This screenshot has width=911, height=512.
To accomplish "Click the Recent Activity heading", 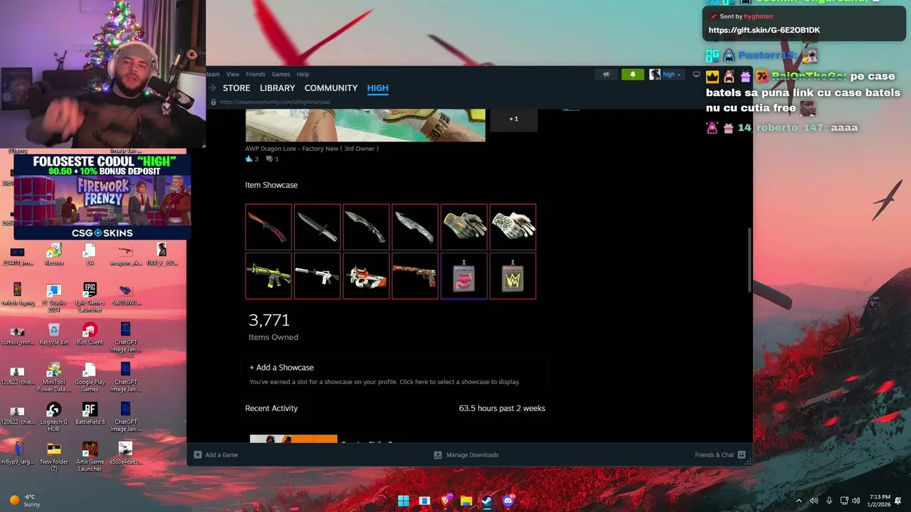I will [271, 408].
